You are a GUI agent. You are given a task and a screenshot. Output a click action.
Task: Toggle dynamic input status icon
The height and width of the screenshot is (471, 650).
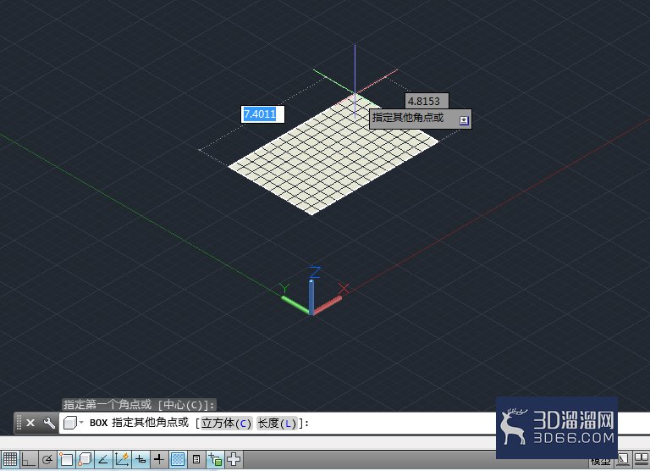click(140, 459)
